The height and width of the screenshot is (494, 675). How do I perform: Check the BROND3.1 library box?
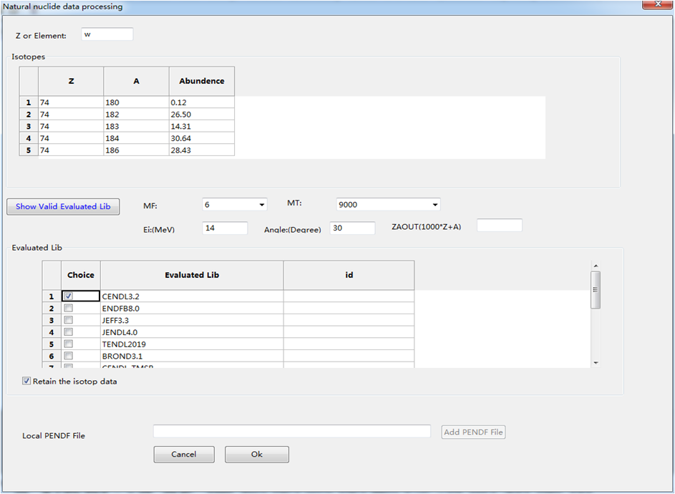(x=69, y=356)
